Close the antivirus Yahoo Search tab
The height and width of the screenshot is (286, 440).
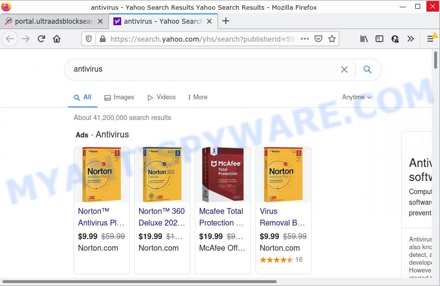209,21
